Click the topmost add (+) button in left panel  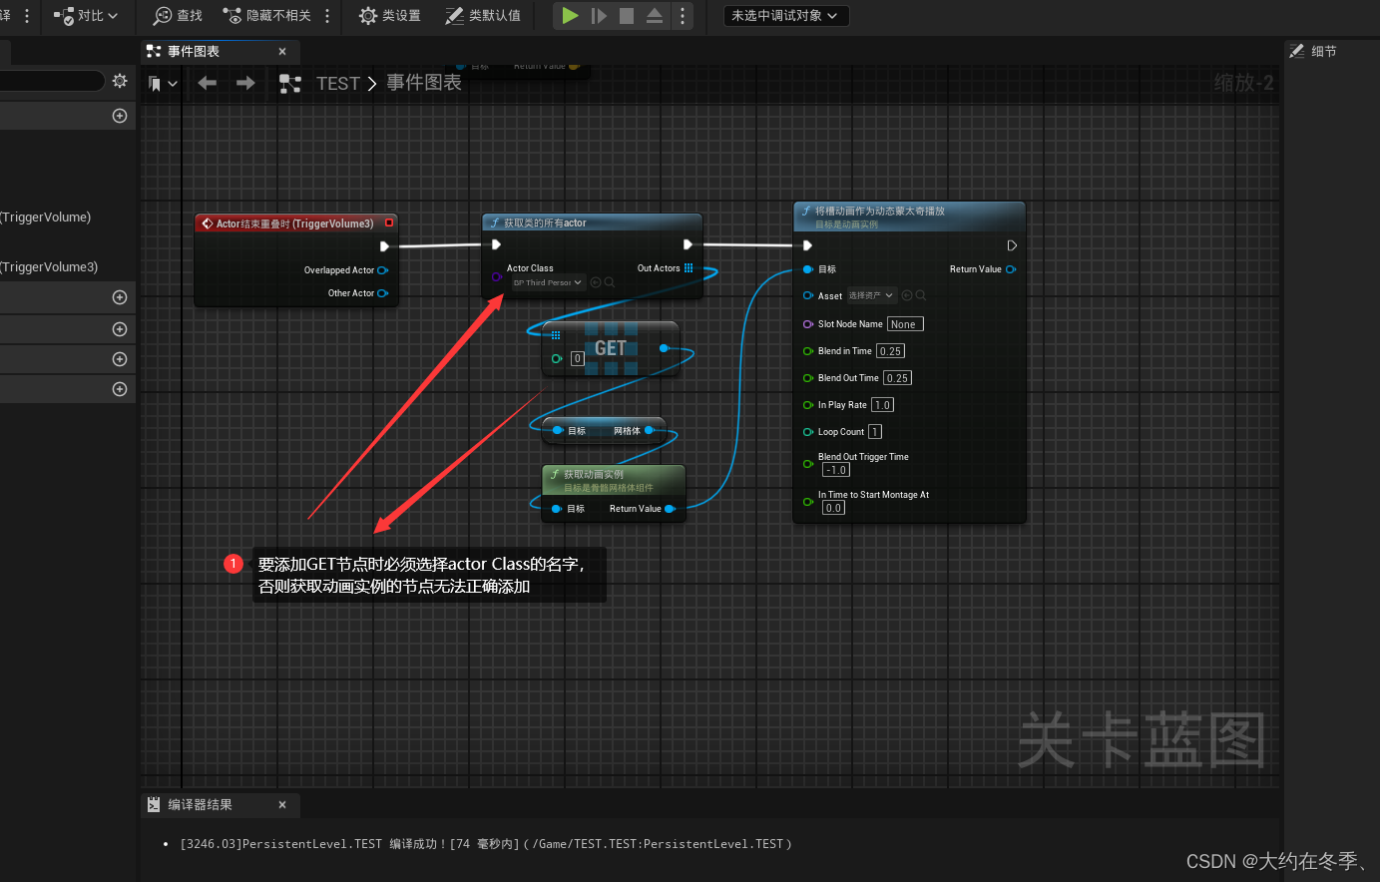[x=120, y=116]
